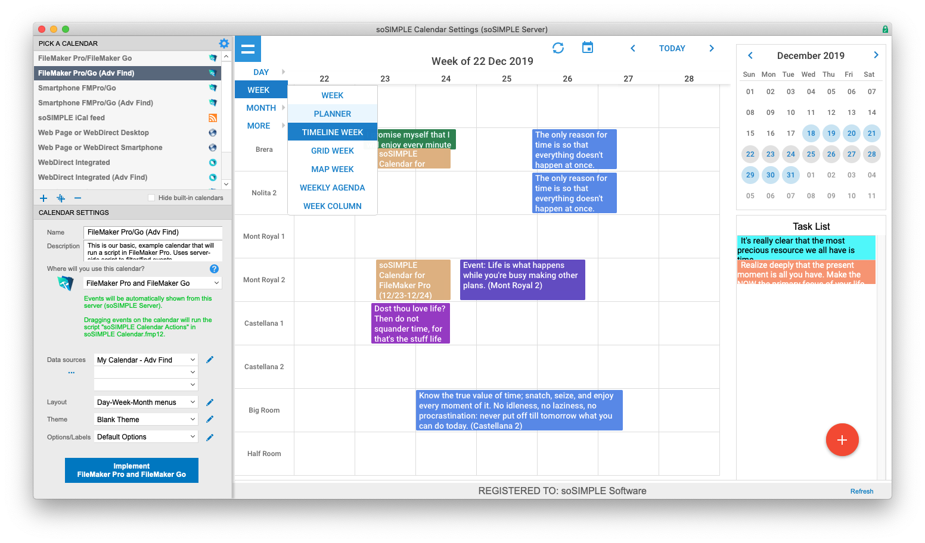
Task: Toggle Hide built-in calendars checkbox
Action: pyautogui.click(x=151, y=198)
